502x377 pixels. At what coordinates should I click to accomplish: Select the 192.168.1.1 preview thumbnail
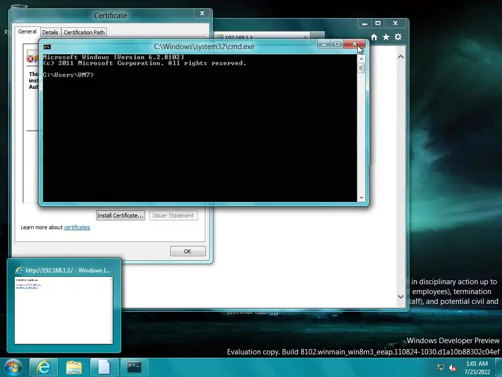pos(64,310)
